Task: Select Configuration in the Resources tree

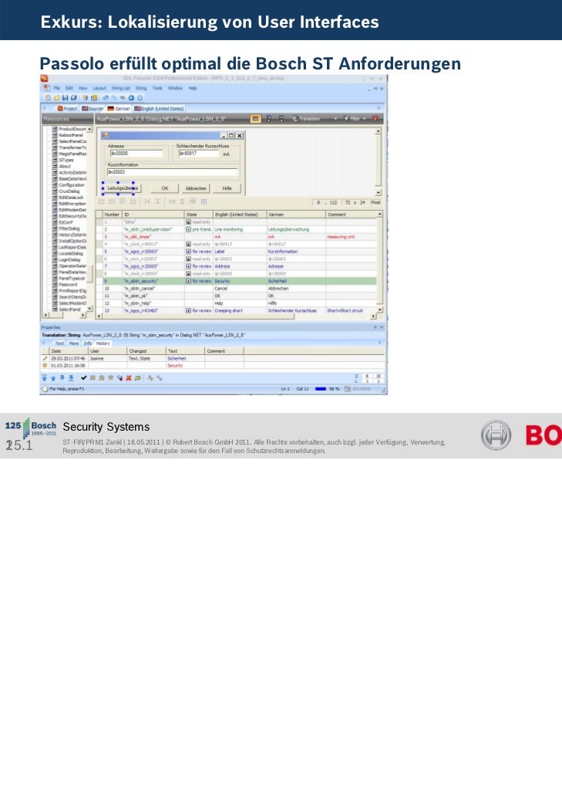Action: [x=72, y=185]
